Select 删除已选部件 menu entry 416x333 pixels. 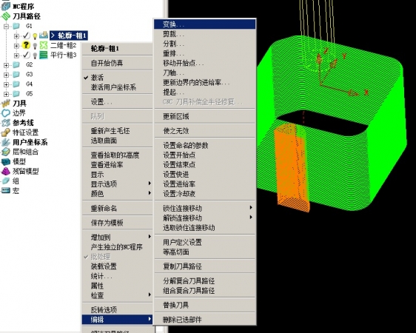(x=205, y=320)
